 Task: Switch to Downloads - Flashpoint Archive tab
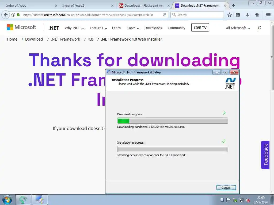pyautogui.click(x=143, y=6)
